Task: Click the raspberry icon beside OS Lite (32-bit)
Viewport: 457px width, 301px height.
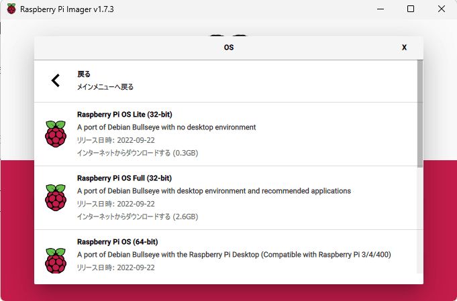Action: (x=56, y=134)
